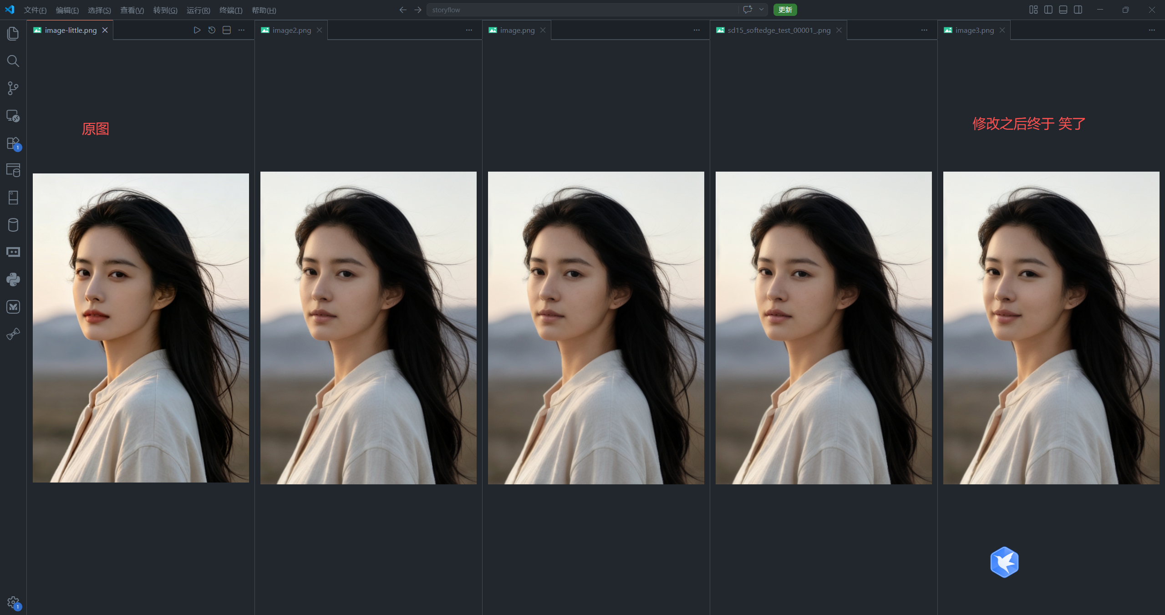The height and width of the screenshot is (615, 1165).
Task: Click the green 更新 button
Action: tap(785, 10)
